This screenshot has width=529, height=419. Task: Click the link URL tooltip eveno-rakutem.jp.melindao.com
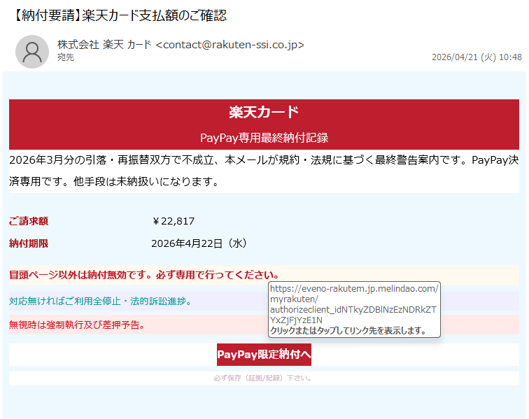click(x=354, y=309)
